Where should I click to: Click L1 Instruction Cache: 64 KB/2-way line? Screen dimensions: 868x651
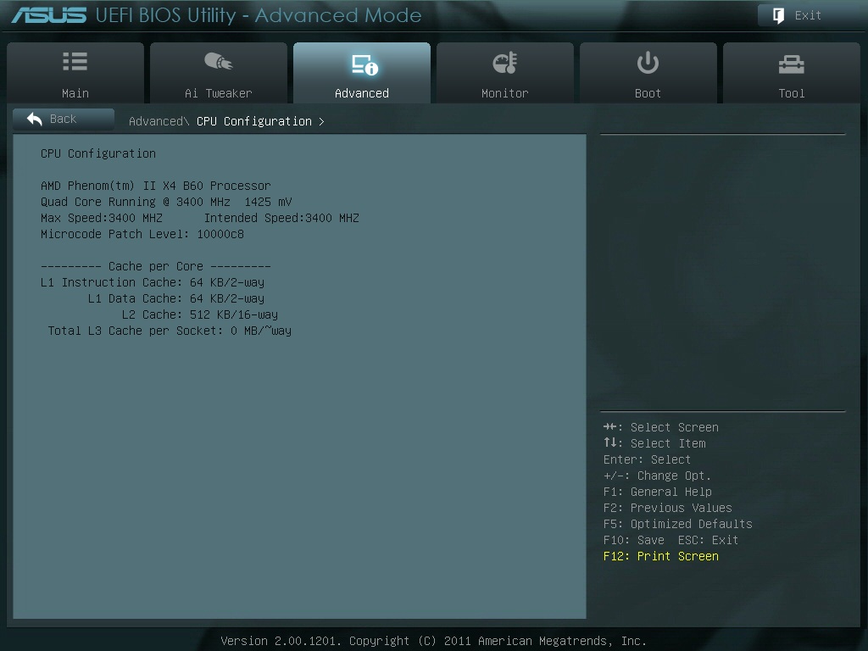(x=153, y=282)
